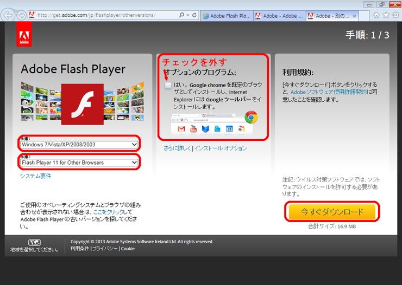Viewport: 402px width, 285px height.
Task: Click the search magnifier icon in address bar
Action: point(181,15)
